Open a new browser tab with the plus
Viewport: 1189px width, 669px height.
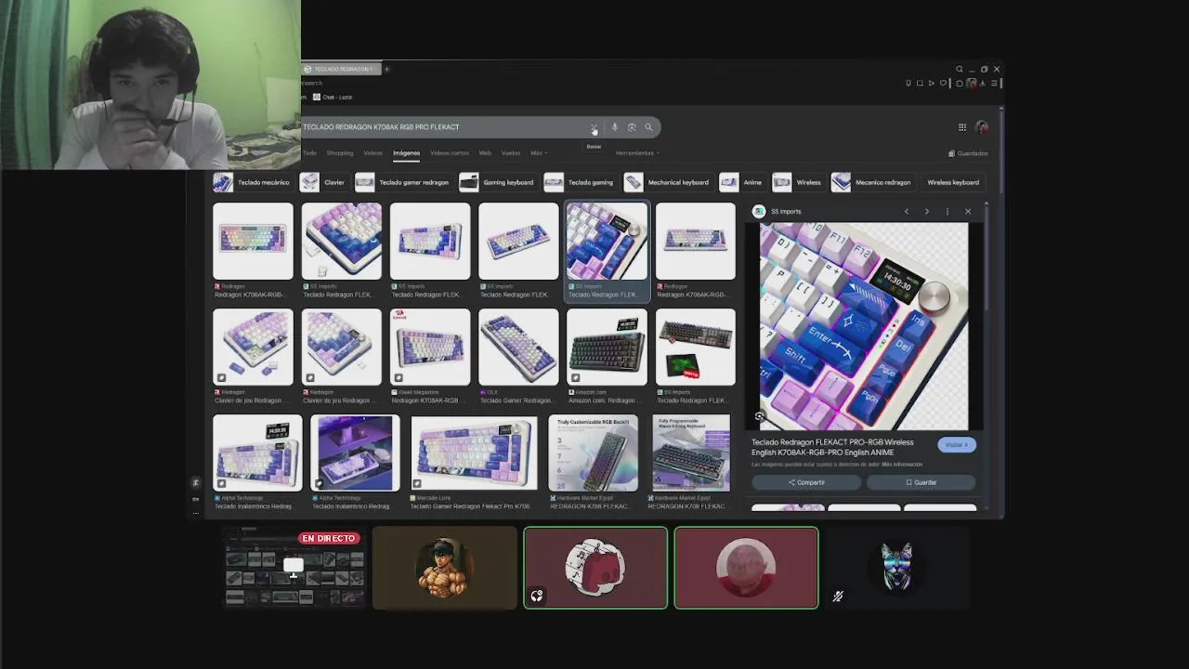[x=386, y=69]
